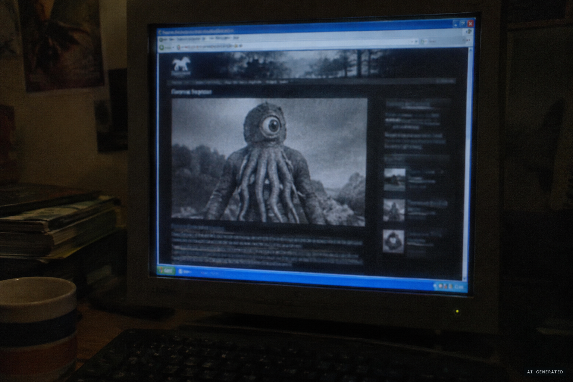
Task: Open the dropdown arrow beside the Back button
Action: (173, 48)
